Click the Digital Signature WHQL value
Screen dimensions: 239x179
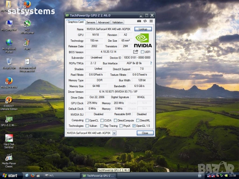(x=141, y=97)
